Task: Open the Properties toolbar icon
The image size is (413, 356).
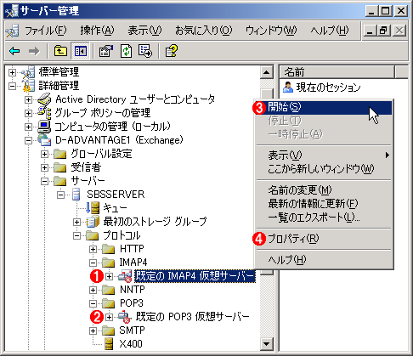Action: coord(105,51)
